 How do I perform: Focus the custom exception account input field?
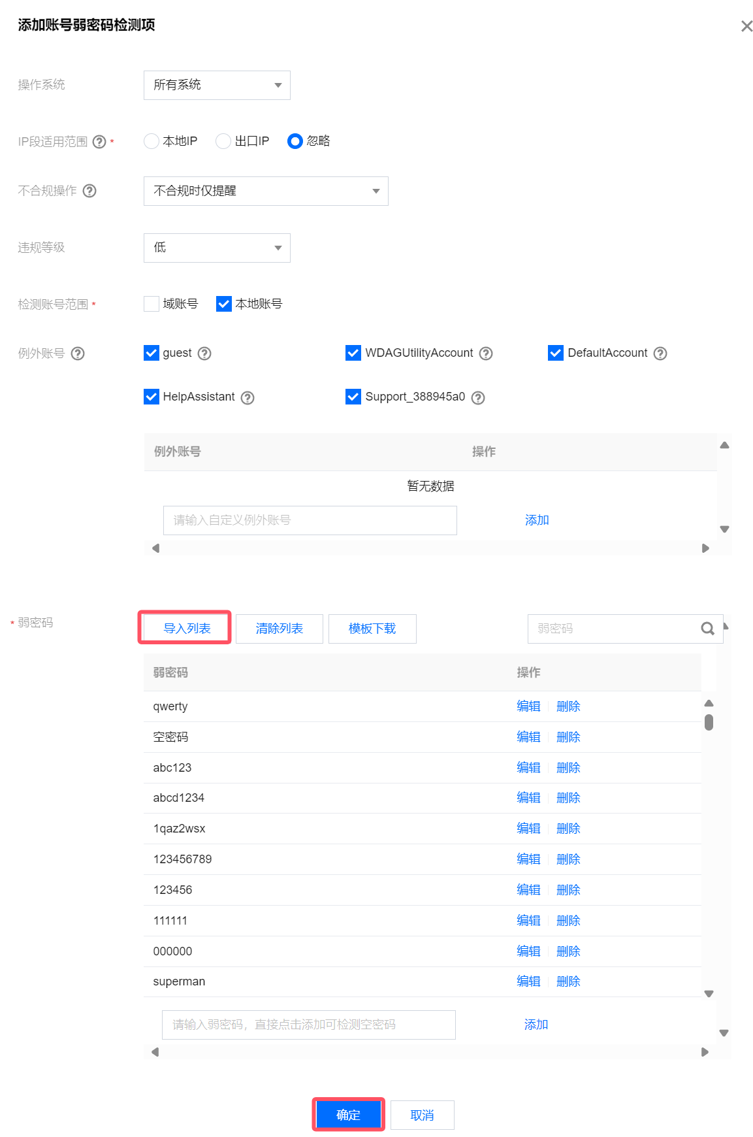[x=310, y=520]
